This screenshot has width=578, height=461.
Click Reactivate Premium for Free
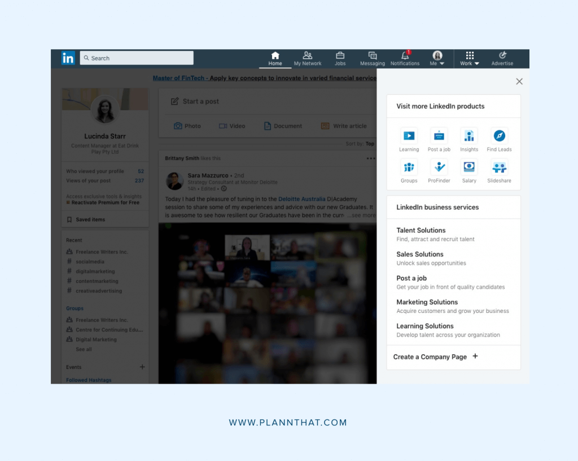tap(106, 202)
